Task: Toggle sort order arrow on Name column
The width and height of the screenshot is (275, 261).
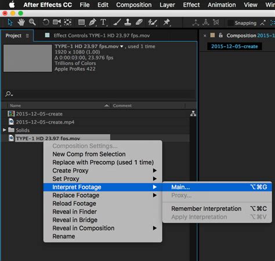Action: tap(107, 106)
